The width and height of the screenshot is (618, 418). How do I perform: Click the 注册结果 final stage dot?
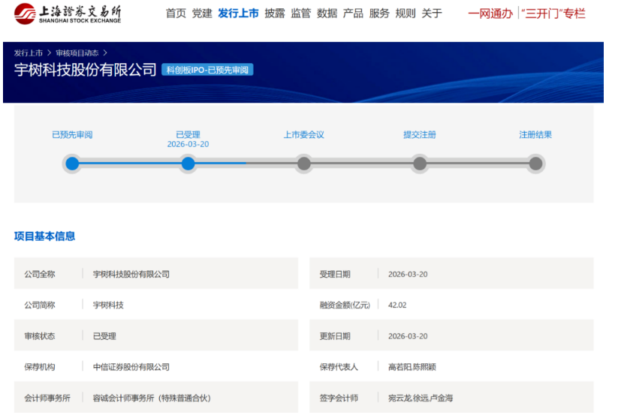(535, 164)
